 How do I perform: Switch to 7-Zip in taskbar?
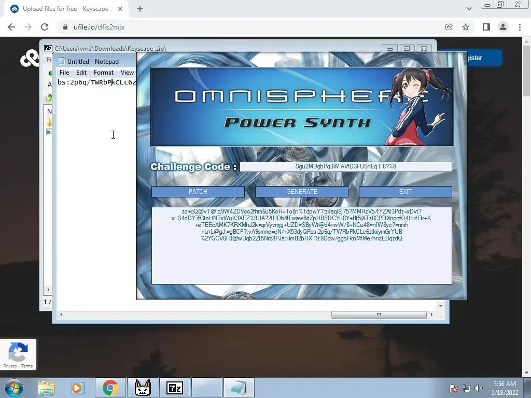click(x=175, y=388)
